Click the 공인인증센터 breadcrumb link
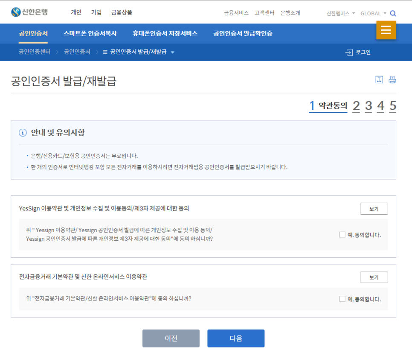412x356 pixels. 35,52
